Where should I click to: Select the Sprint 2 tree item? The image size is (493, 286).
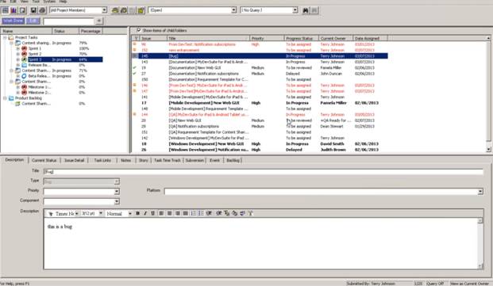point(35,54)
